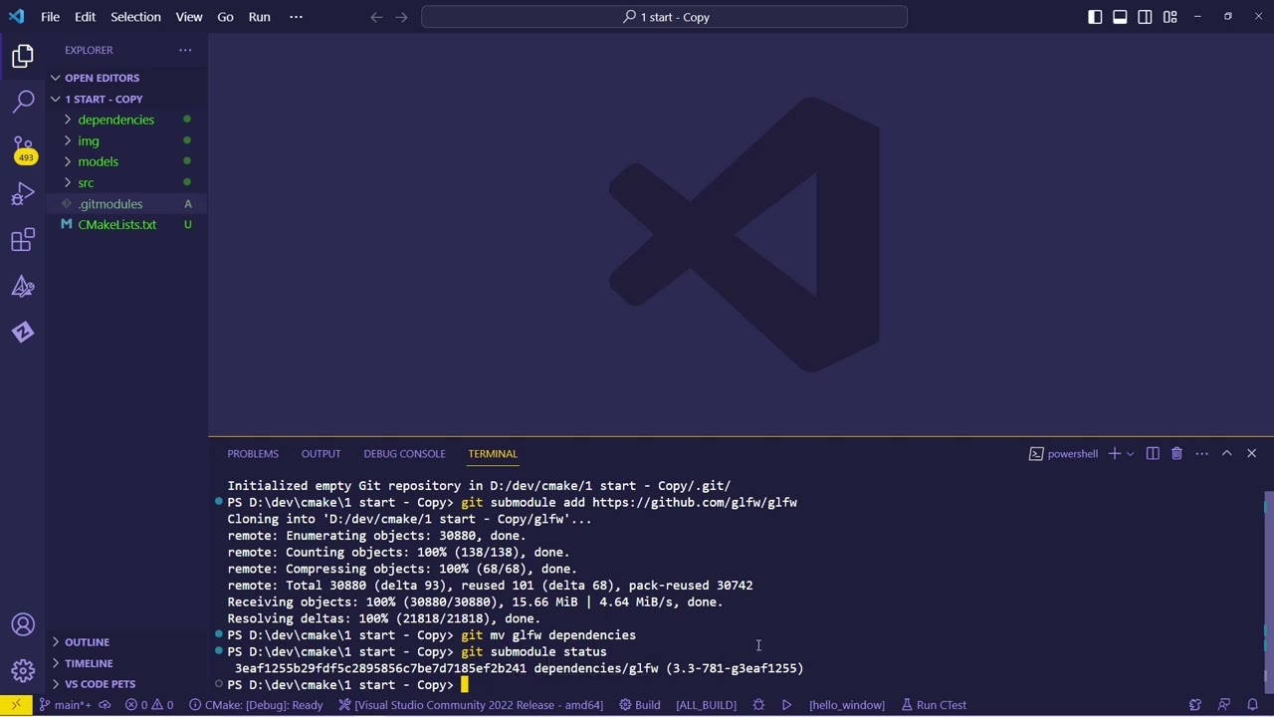Expand the VS Code Pets section
This screenshot has width=1274, height=717.
pyautogui.click(x=127, y=684)
